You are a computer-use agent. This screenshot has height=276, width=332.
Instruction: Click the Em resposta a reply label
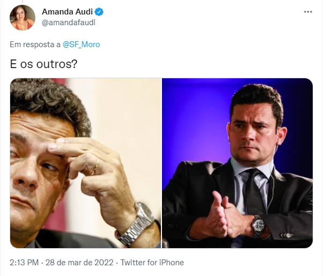click(x=35, y=44)
